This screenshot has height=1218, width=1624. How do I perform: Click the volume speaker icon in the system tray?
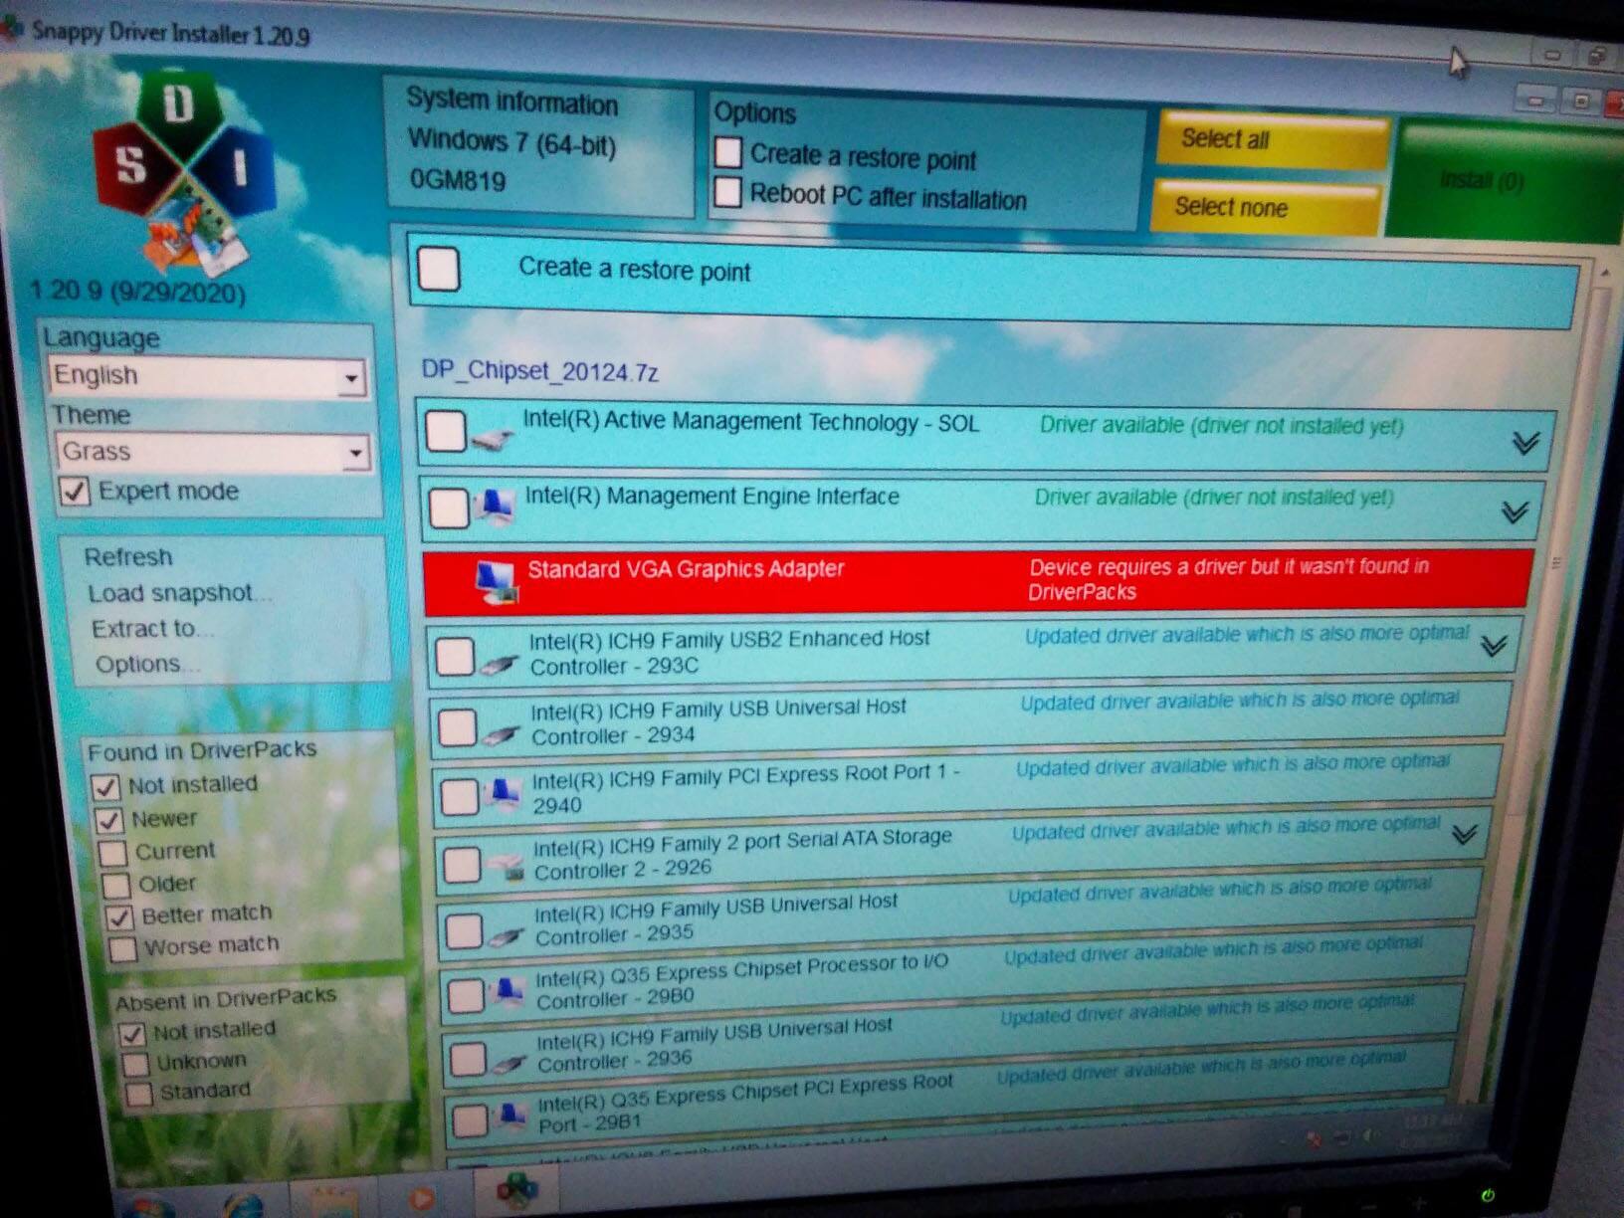pos(1372,1136)
